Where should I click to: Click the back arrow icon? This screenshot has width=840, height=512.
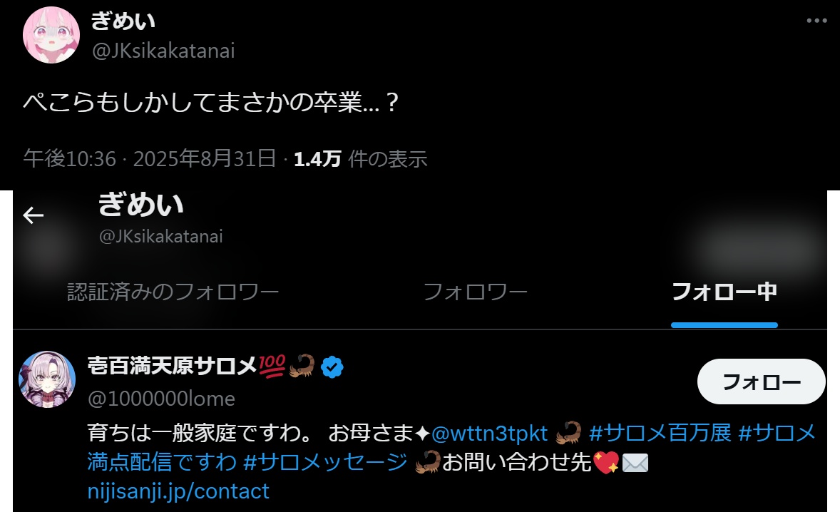click(34, 215)
